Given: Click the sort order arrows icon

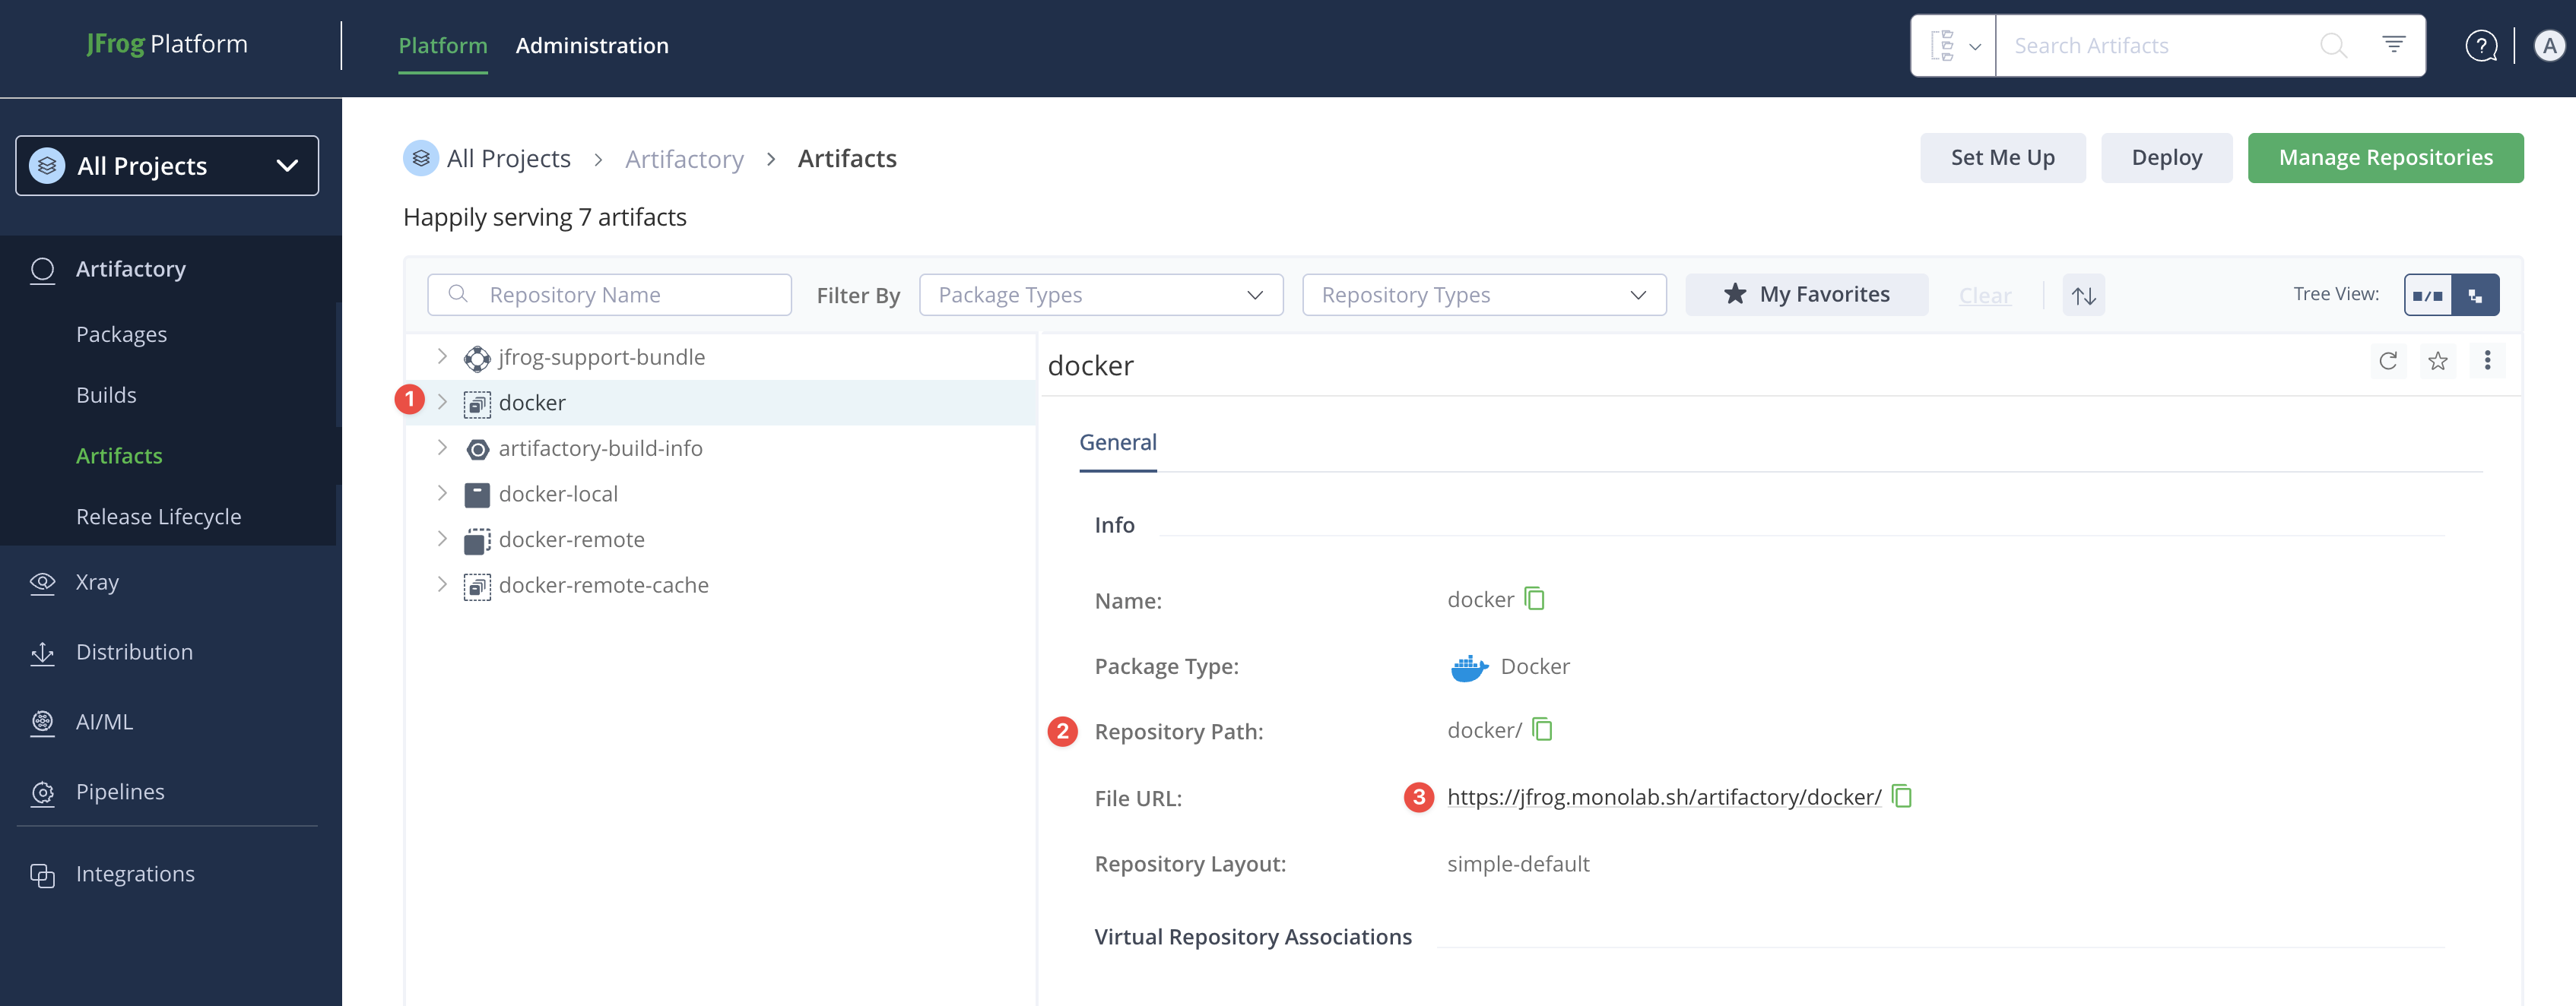Looking at the screenshot, I should pyautogui.click(x=2084, y=296).
